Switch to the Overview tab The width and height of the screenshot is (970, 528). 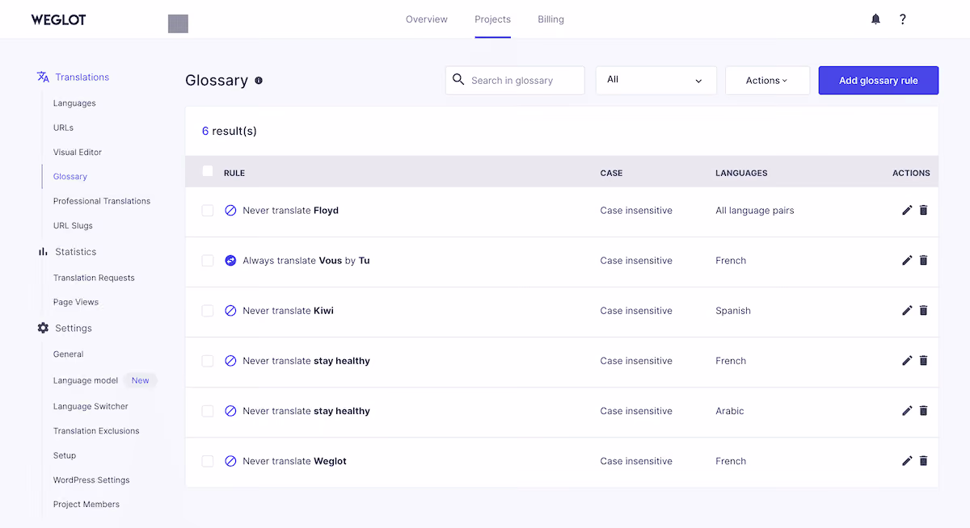pos(427,19)
